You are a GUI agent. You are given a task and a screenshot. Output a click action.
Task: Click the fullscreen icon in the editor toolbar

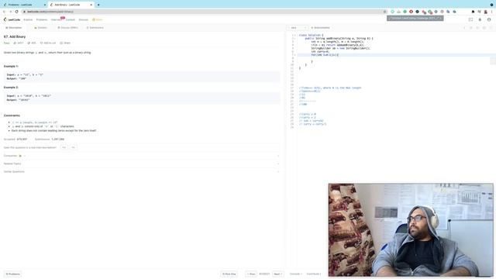(491, 28)
